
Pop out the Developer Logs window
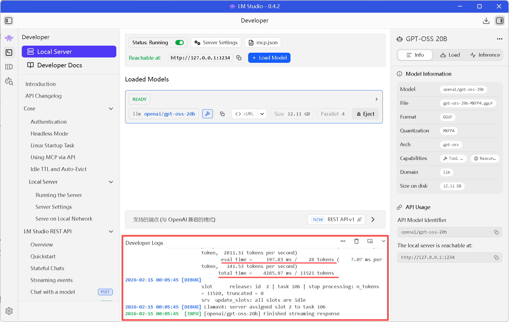370,241
